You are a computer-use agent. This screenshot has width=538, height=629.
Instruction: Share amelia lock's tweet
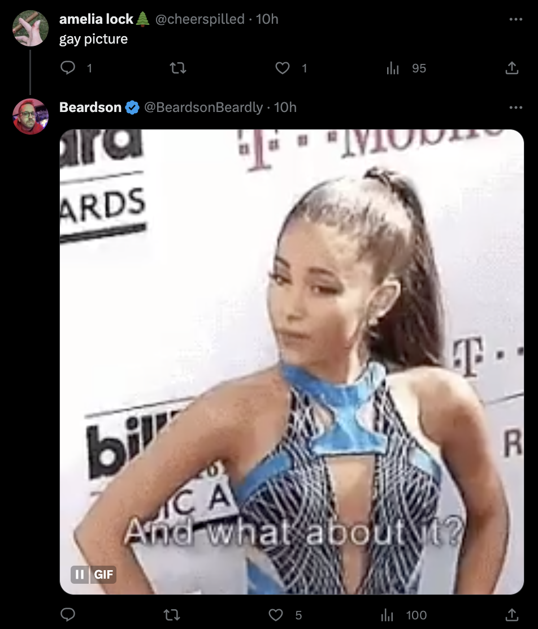coord(511,68)
